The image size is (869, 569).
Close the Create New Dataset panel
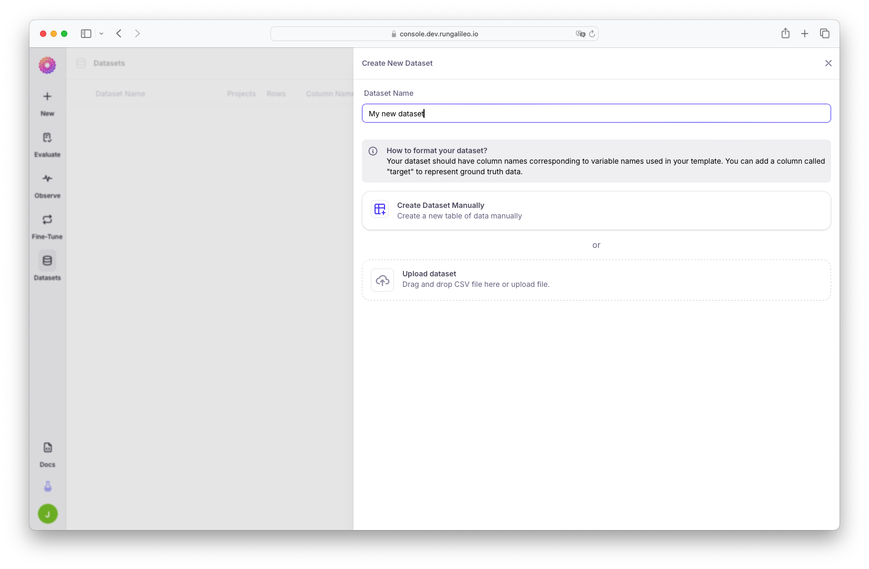coord(828,63)
